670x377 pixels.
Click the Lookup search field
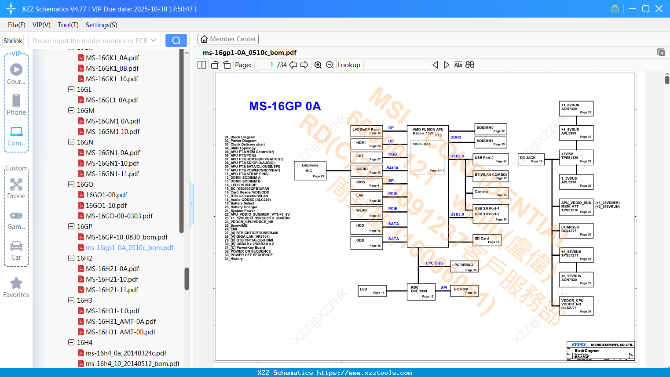396,65
